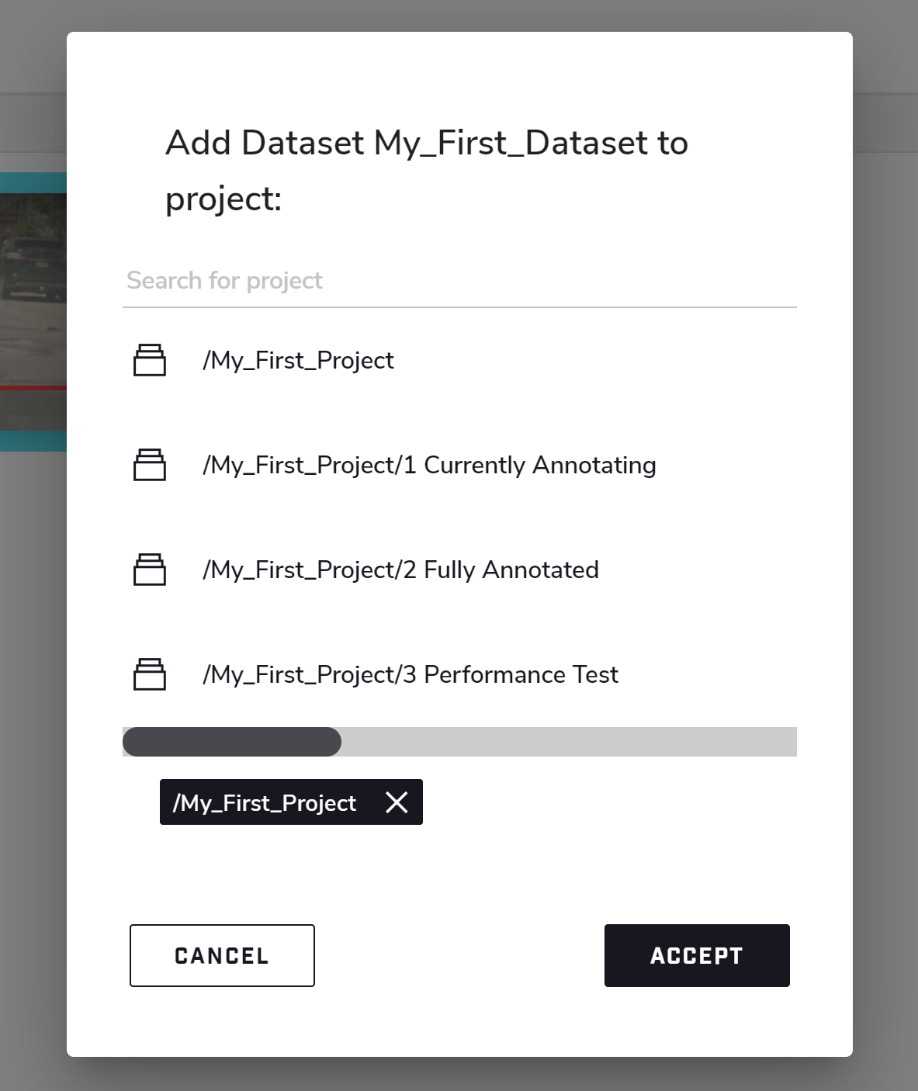Select /My_First_Project/2 Fully Annotated

(401, 570)
